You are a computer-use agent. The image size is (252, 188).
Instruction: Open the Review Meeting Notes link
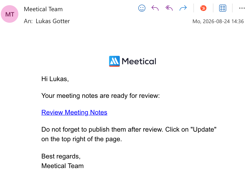[x=74, y=112]
